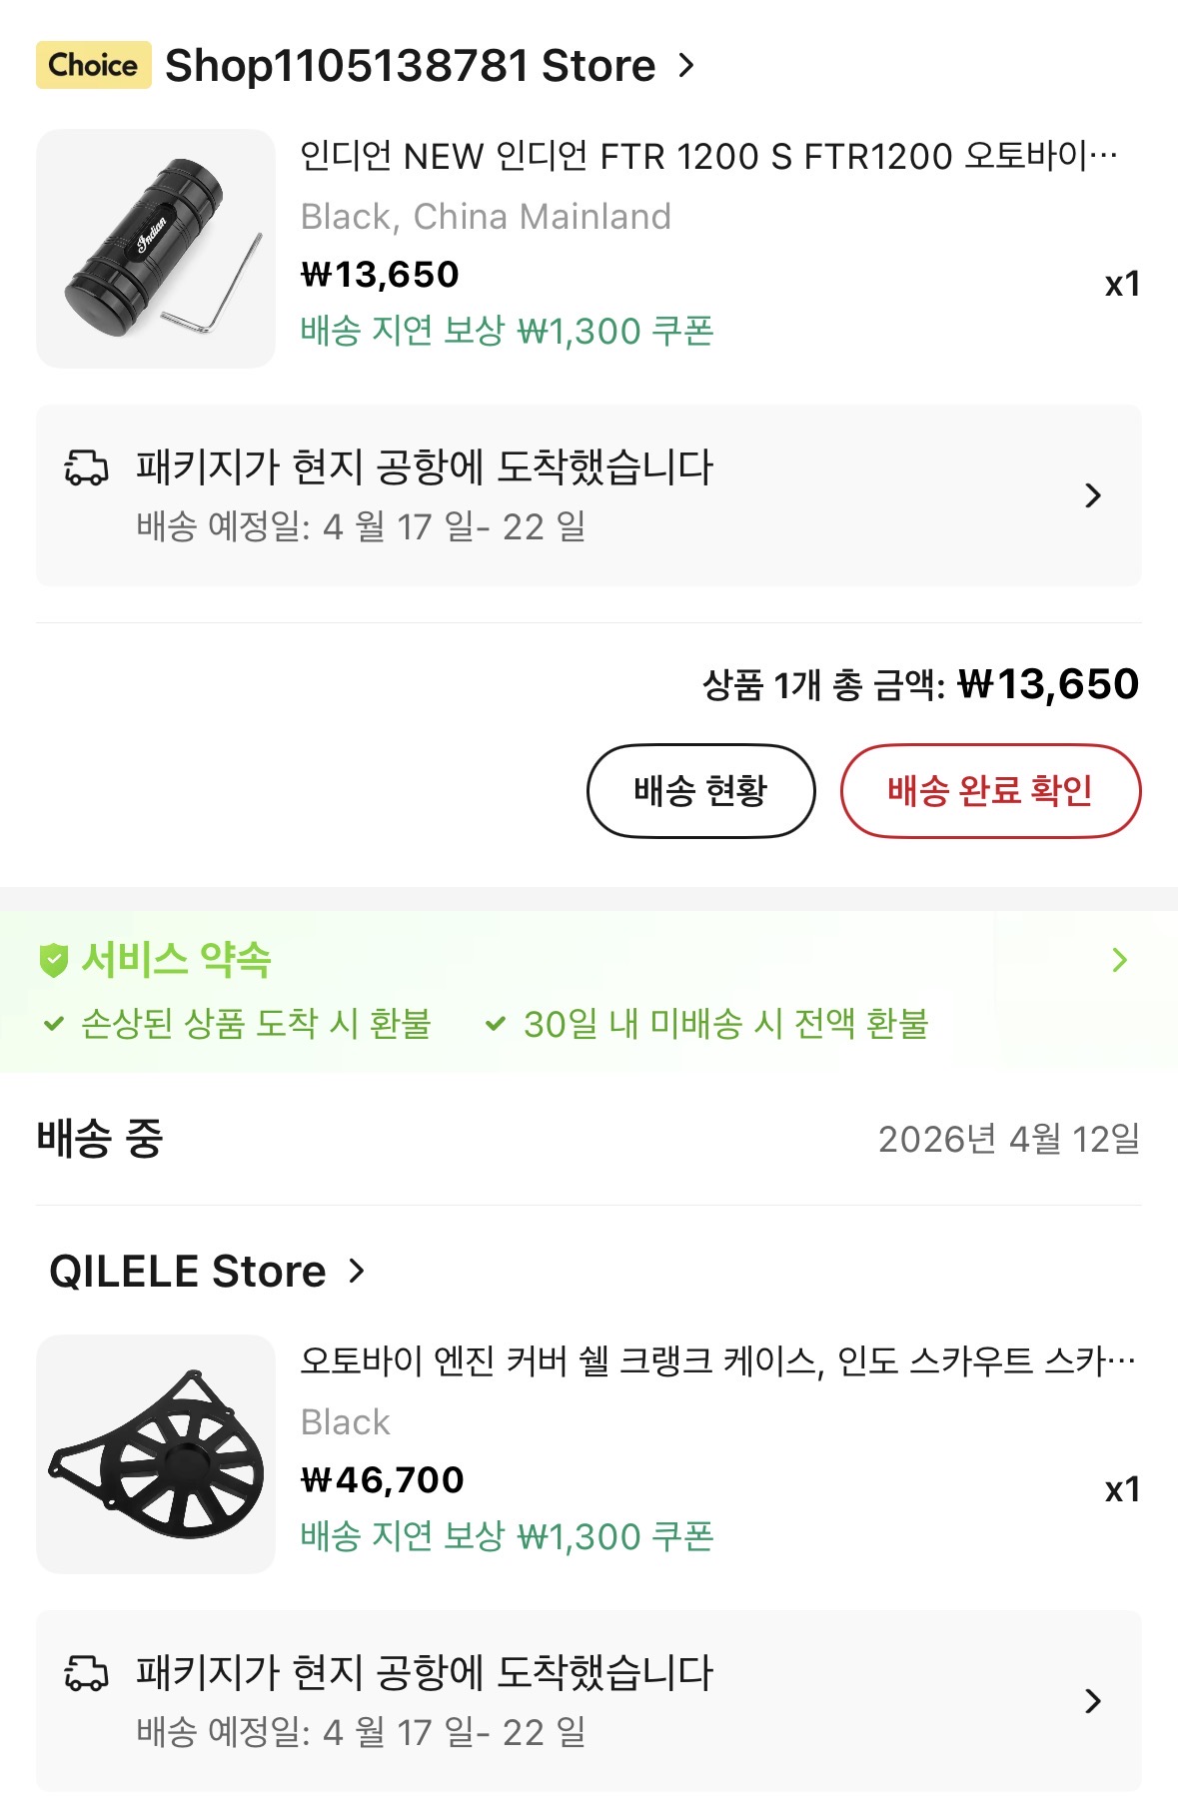Viewport: 1178px width, 1797px height.
Task: Tap first delivery truck icon
Action: [x=86, y=467]
